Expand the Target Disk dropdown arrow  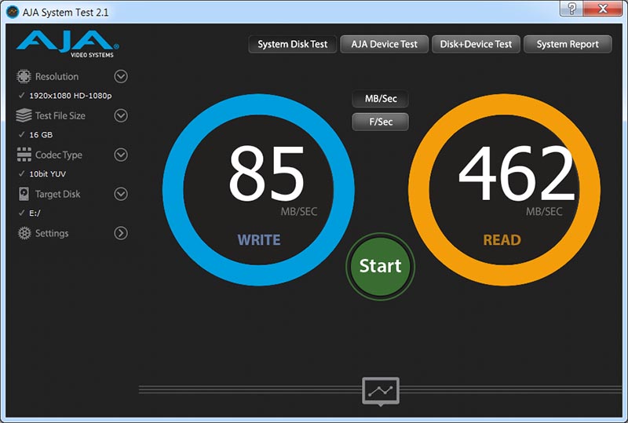pos(121,194)
